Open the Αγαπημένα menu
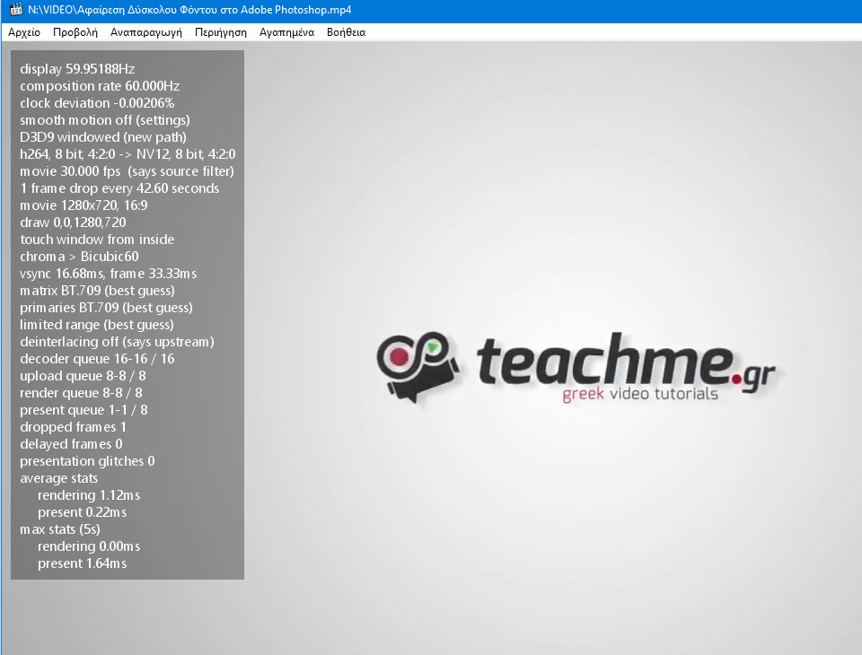The image size is (862, 655). coord(287,32)
